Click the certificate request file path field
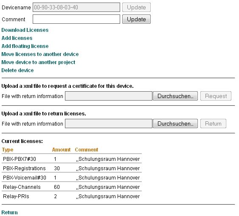This screenshot has width=239, height=216. coord(109,96)
